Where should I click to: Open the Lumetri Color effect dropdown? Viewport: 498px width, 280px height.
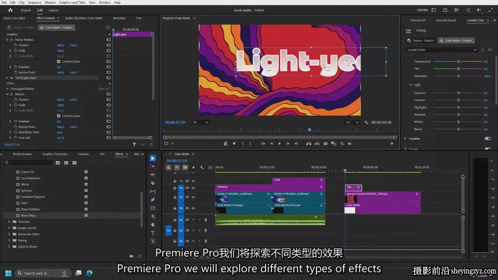point(442,50)
